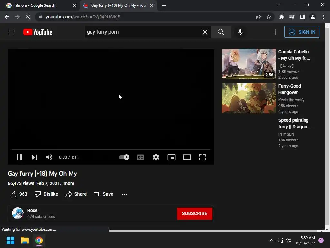Image resolution: width=330 pixels, height=248 pixels.
Task: Click the Dislike button
Action: [46, 194]
